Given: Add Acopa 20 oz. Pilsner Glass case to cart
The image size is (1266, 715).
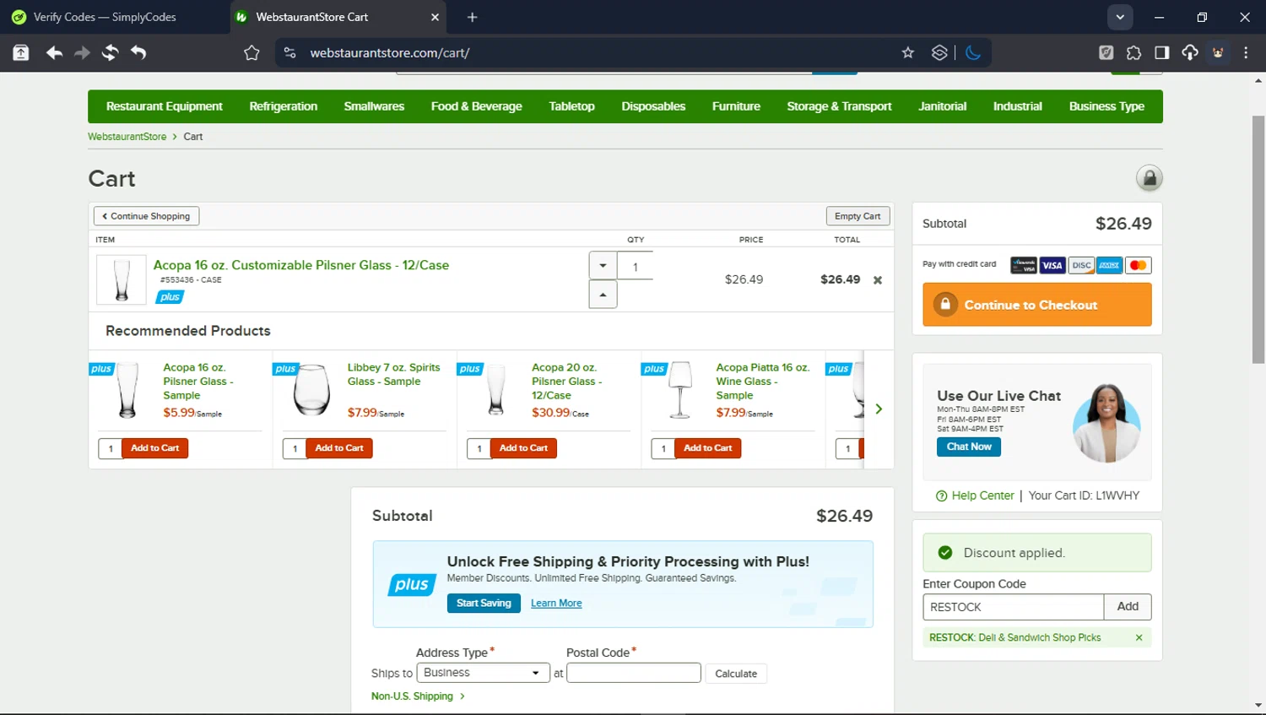Looking at the screenshot, I should (x=523, y=448).
